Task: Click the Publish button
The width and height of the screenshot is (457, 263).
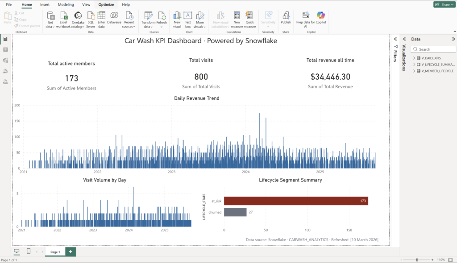Action: [x=286, y=18]
